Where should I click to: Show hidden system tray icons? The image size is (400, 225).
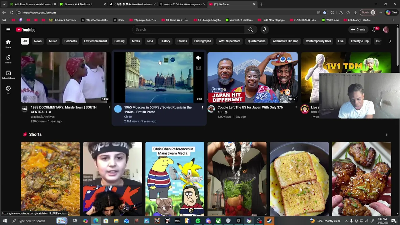click(x=346, y=221)
